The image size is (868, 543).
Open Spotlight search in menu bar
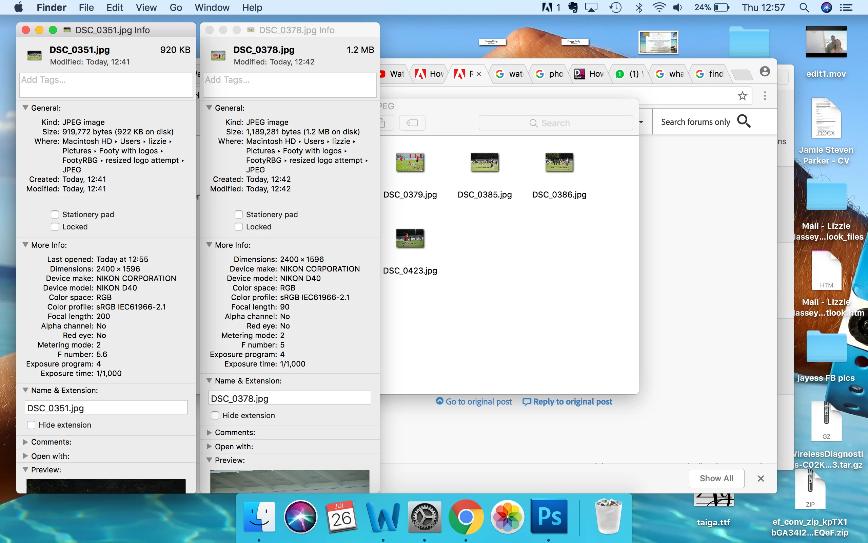click(x=804, y=7)
